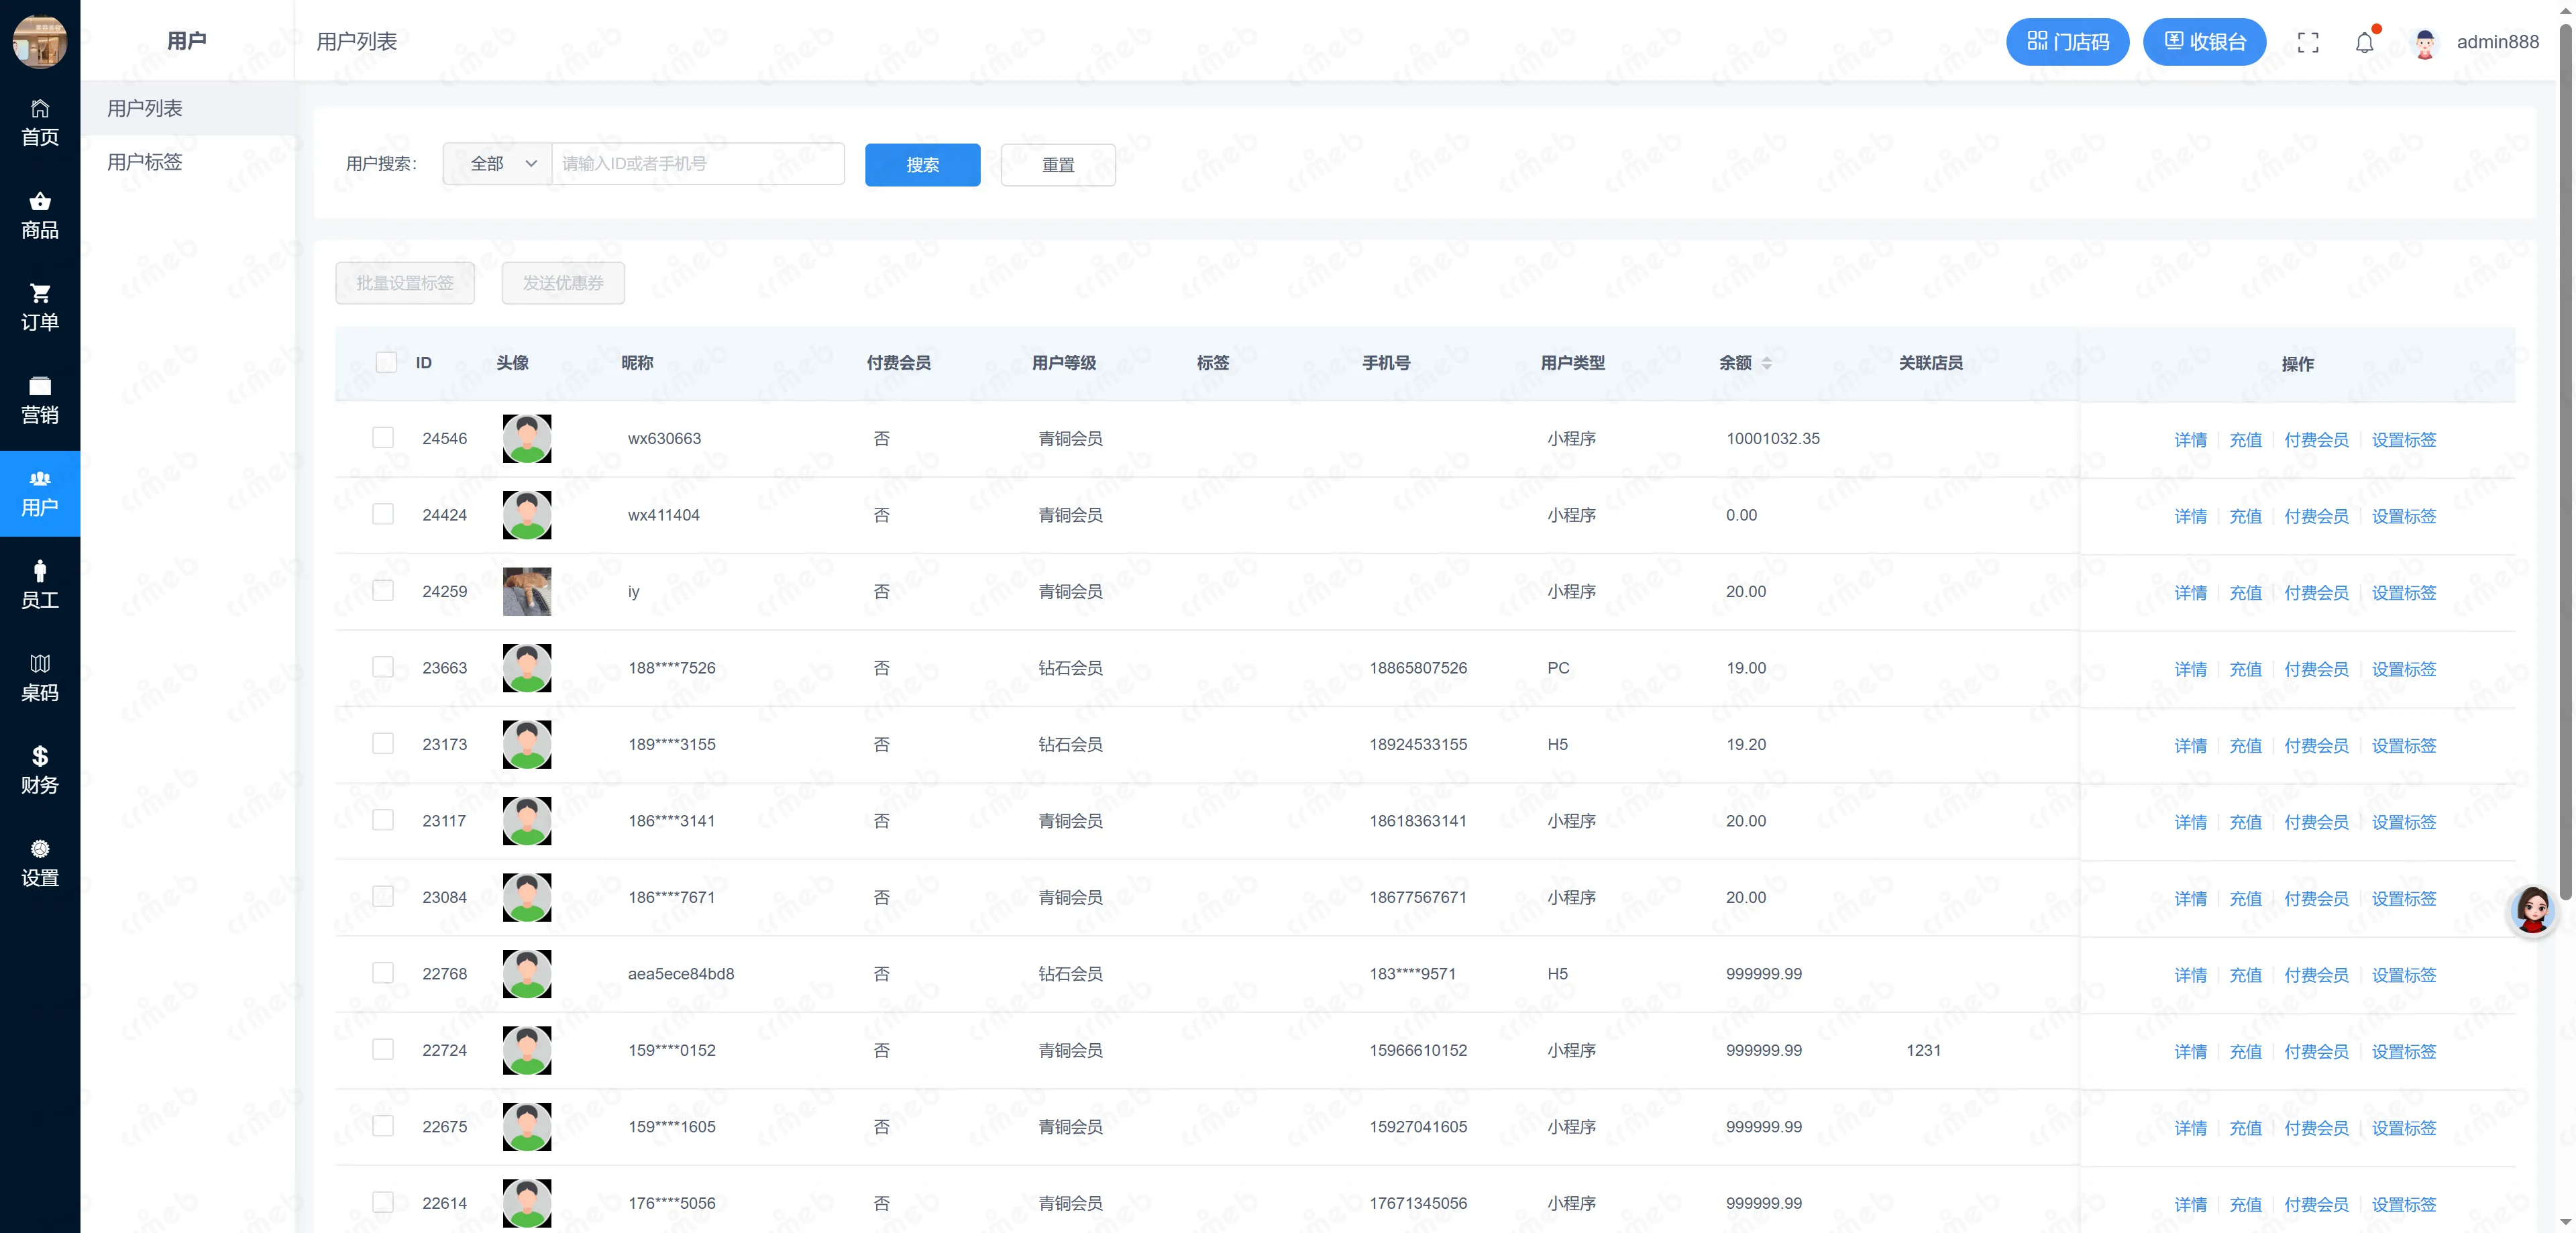Toggle fullscreen mode icon
2576x1233 pixels.
point(2308,42)
